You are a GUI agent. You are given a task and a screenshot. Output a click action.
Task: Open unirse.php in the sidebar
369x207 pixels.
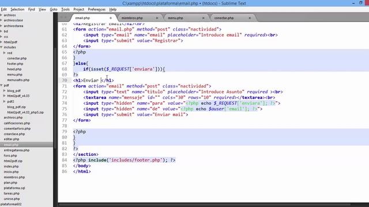(12, 198)
